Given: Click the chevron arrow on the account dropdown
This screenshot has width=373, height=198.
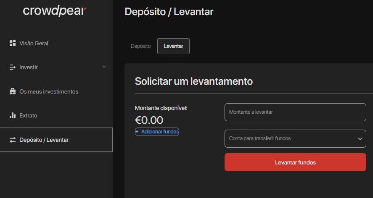Looking at the screenshot, I should [x=360, y=138].
